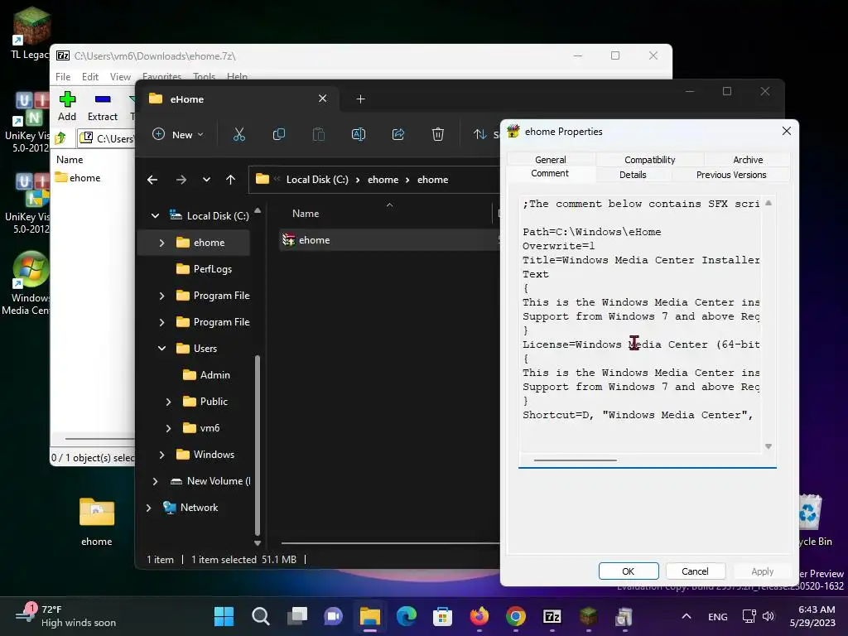Click the Sort icon in Explorer toolbar
This screenshot has height=636, width=848.
(x=479, y=134)
